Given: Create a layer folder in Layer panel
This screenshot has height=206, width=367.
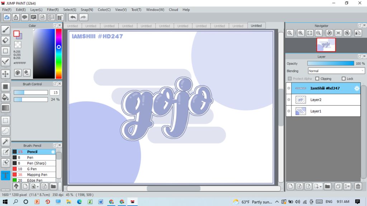Looking at the screenshot, I should (x=328, y=186).
